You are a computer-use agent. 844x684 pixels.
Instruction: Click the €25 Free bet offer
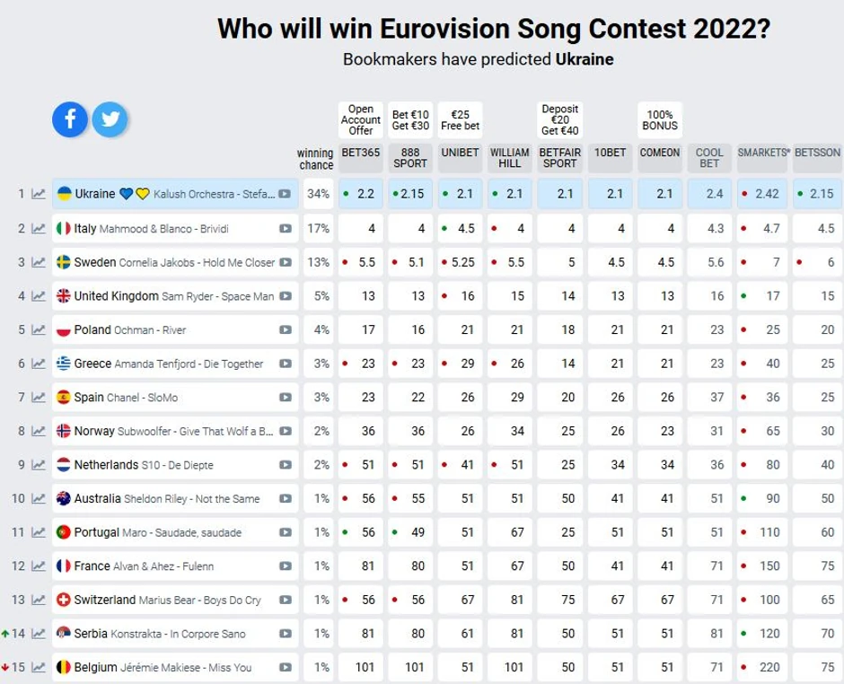pos(460,120)
